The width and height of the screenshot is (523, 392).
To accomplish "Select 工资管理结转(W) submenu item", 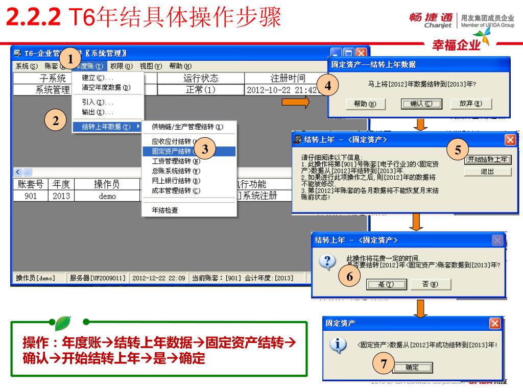I will coord(189,161).
